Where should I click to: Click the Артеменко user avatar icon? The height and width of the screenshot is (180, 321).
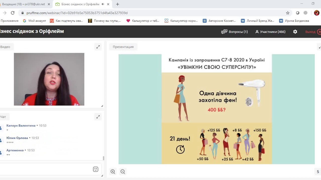click(1, 152)
